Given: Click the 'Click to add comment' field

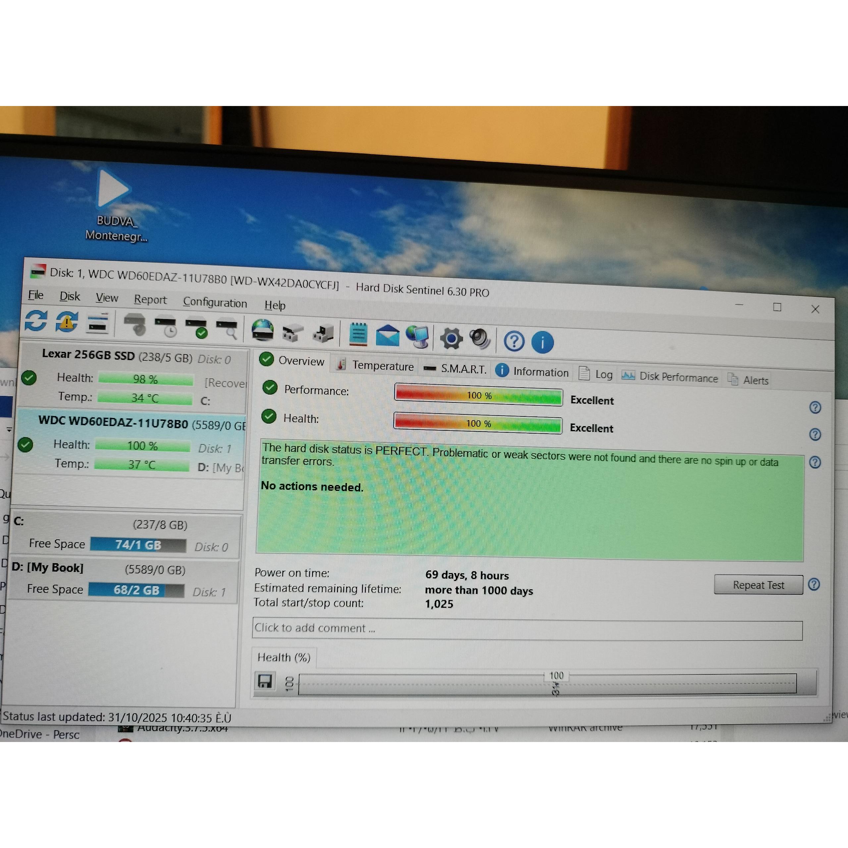Looking at the screenshot, I should 527,630.
